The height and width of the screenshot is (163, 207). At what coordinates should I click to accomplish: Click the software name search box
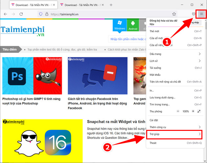pyautogui.click(x=127, y=39)
